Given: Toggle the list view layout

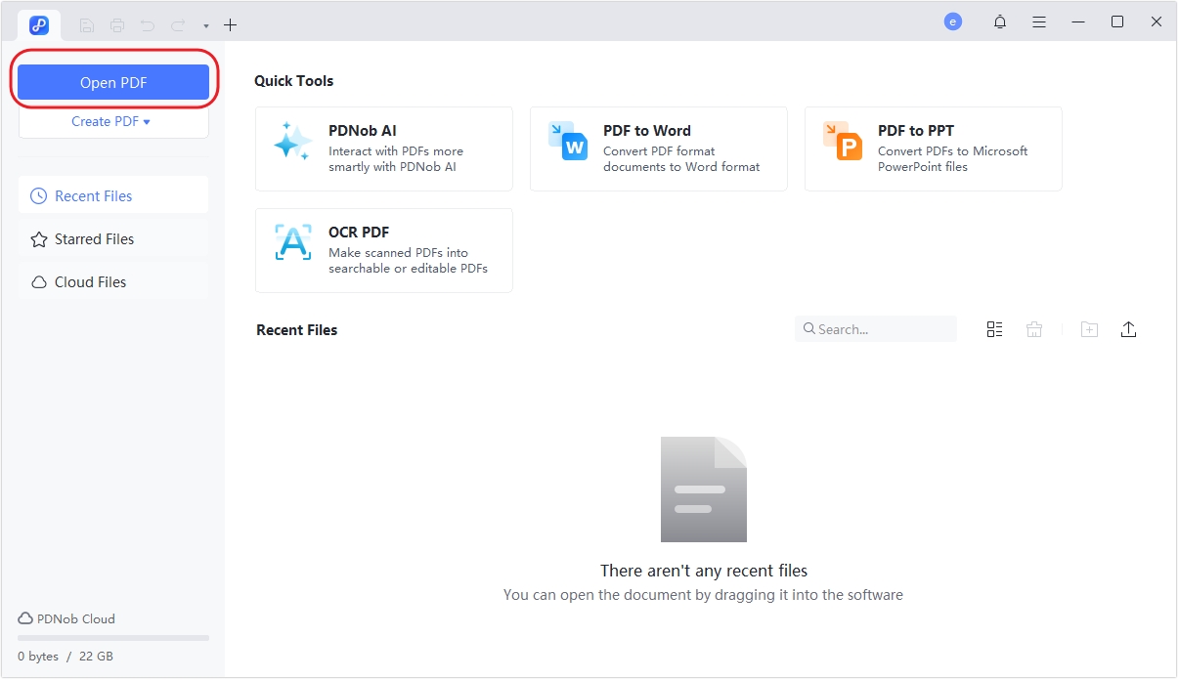Looking at the screenshot, I should [994, 329].
